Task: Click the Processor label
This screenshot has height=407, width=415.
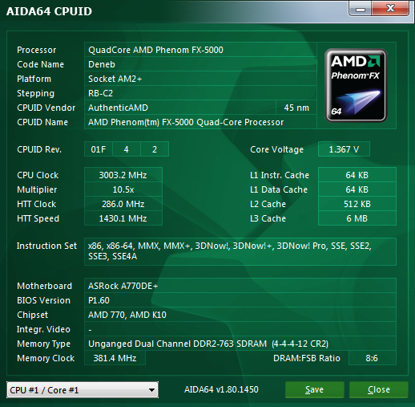Action: coord(37,50)
